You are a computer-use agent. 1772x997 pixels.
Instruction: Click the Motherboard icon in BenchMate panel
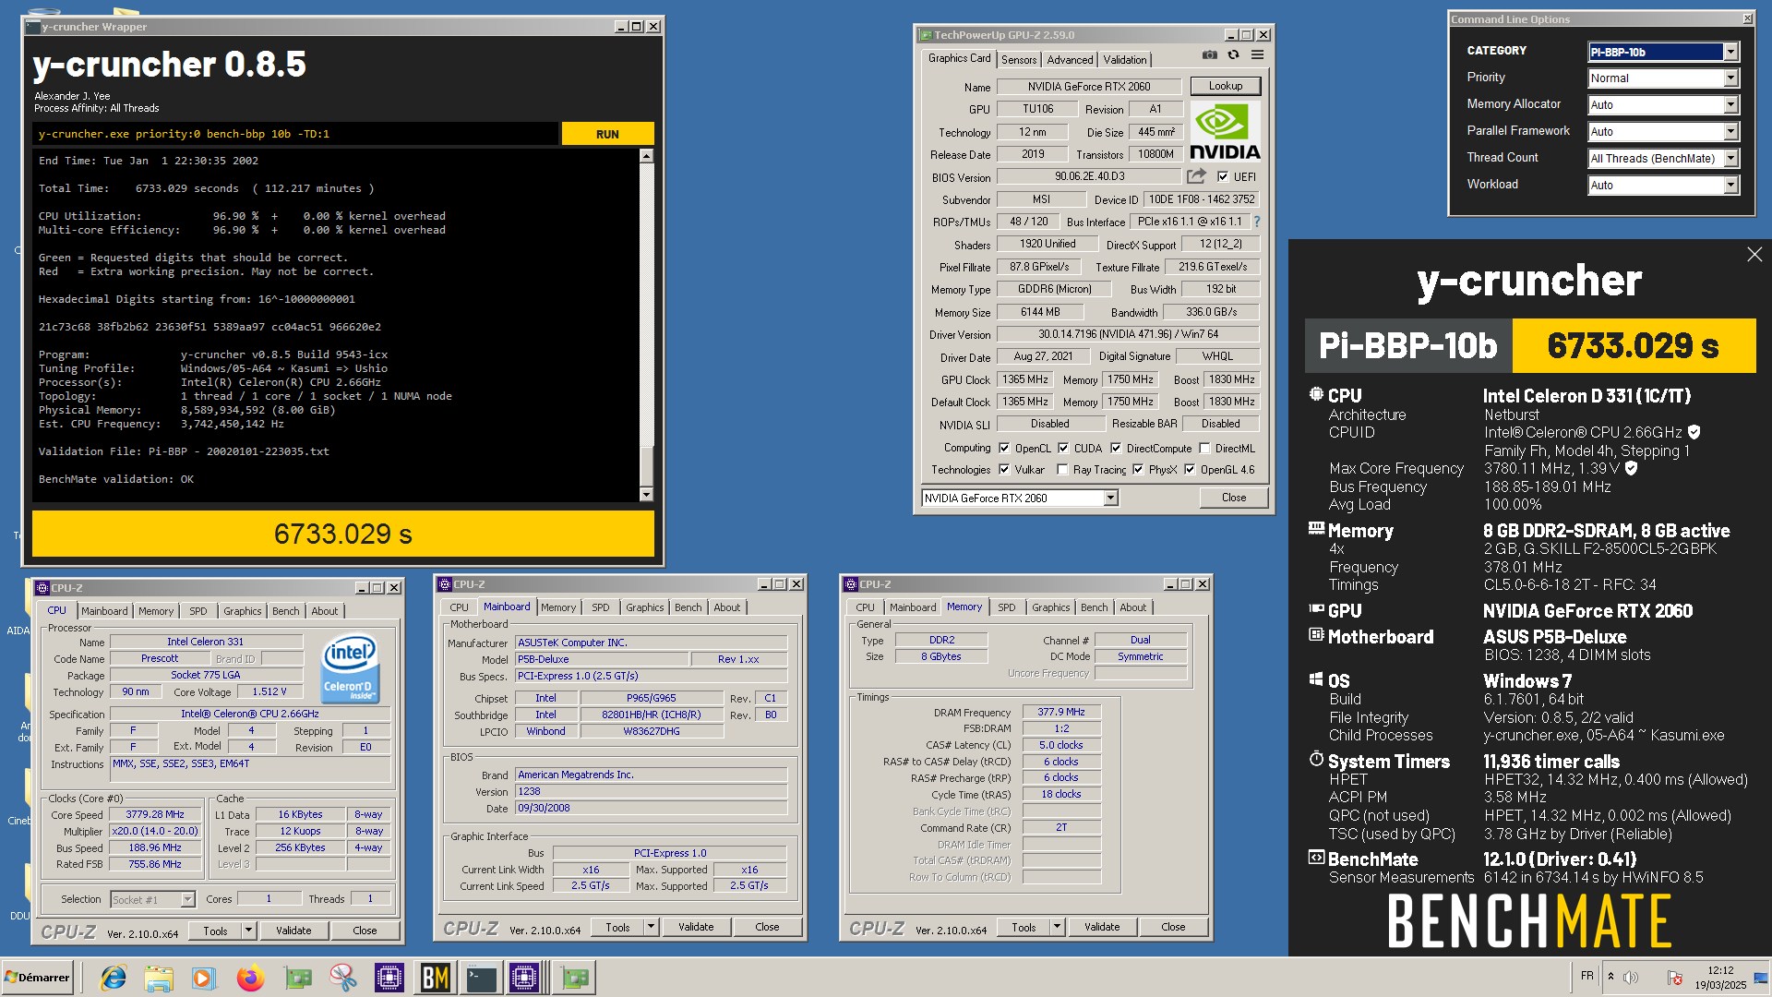click(1316, 635)
